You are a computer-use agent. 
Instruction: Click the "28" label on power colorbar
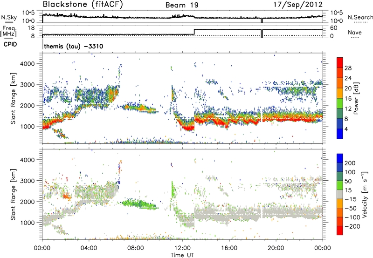pos(348,68)
